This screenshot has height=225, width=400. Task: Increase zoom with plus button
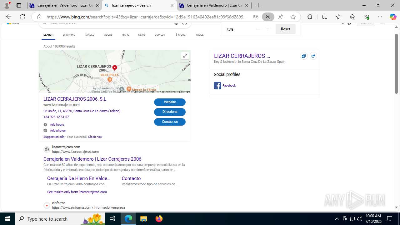[268, 29]
